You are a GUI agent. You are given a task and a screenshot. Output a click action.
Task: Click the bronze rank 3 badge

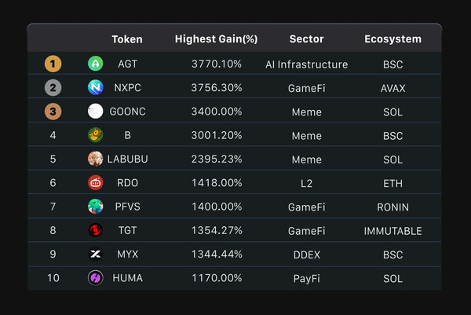tap(53, 112)
